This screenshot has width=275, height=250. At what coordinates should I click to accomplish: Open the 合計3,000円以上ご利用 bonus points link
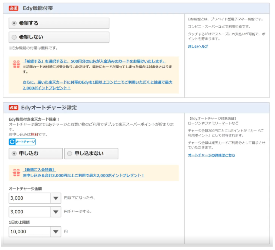(x=84, y=175)
